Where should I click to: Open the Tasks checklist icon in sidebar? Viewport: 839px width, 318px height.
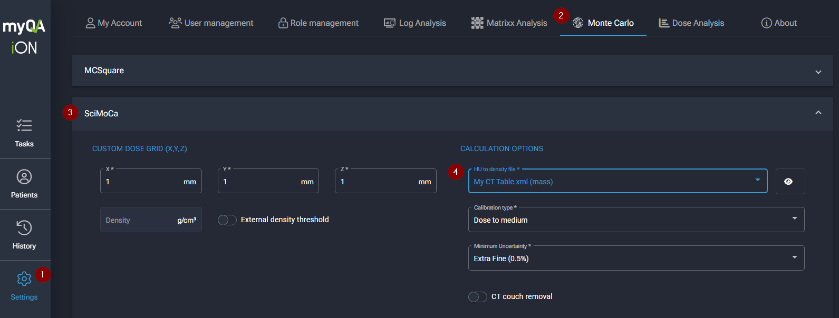24,125
